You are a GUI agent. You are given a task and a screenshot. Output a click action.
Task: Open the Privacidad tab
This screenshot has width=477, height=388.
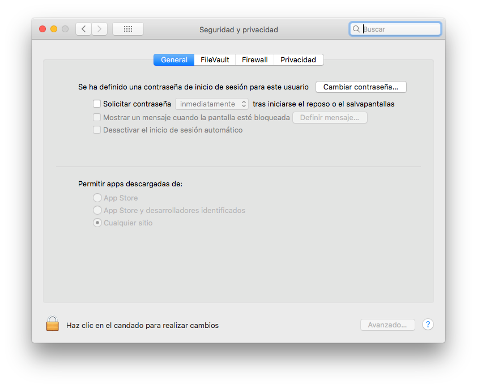point(299,60)
